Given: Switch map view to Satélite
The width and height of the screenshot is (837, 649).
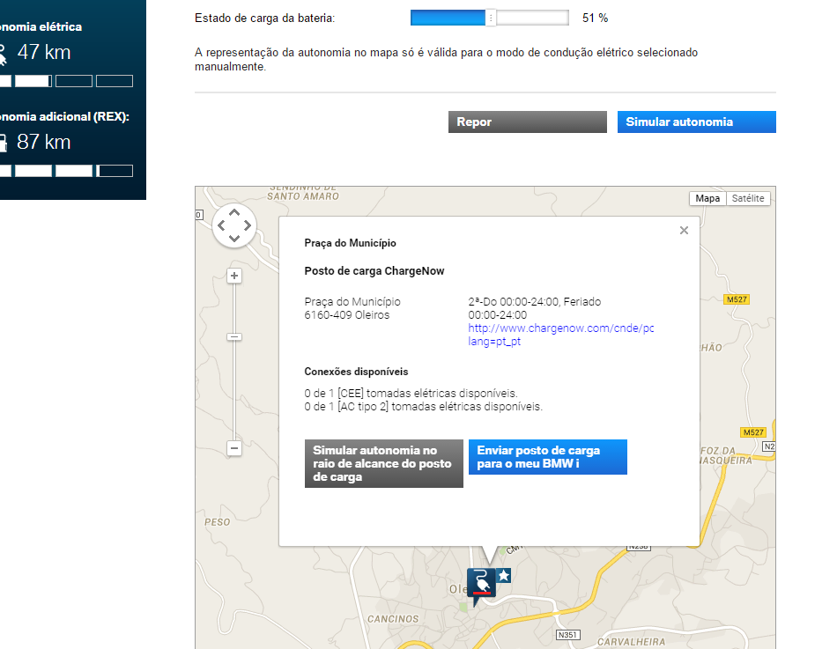Looking at the screenshot, I should coord(748,198).
